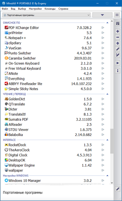Open the Настройки menu
This screenshot has width=122, height=201.
[x=35, y=9]
